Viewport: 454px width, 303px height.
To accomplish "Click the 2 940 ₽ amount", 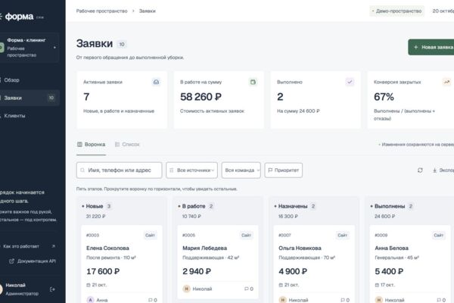I will coord(197,271).
